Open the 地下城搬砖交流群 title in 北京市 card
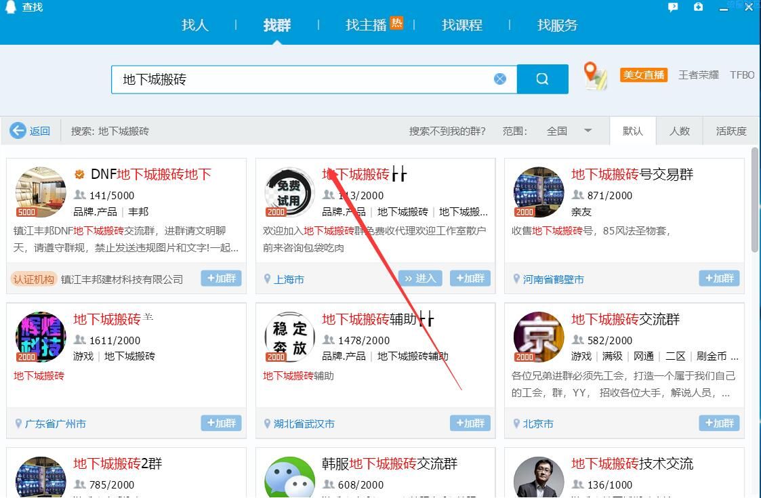The width and height of the screenshot is (761, 498). click(x=625, y=319)
